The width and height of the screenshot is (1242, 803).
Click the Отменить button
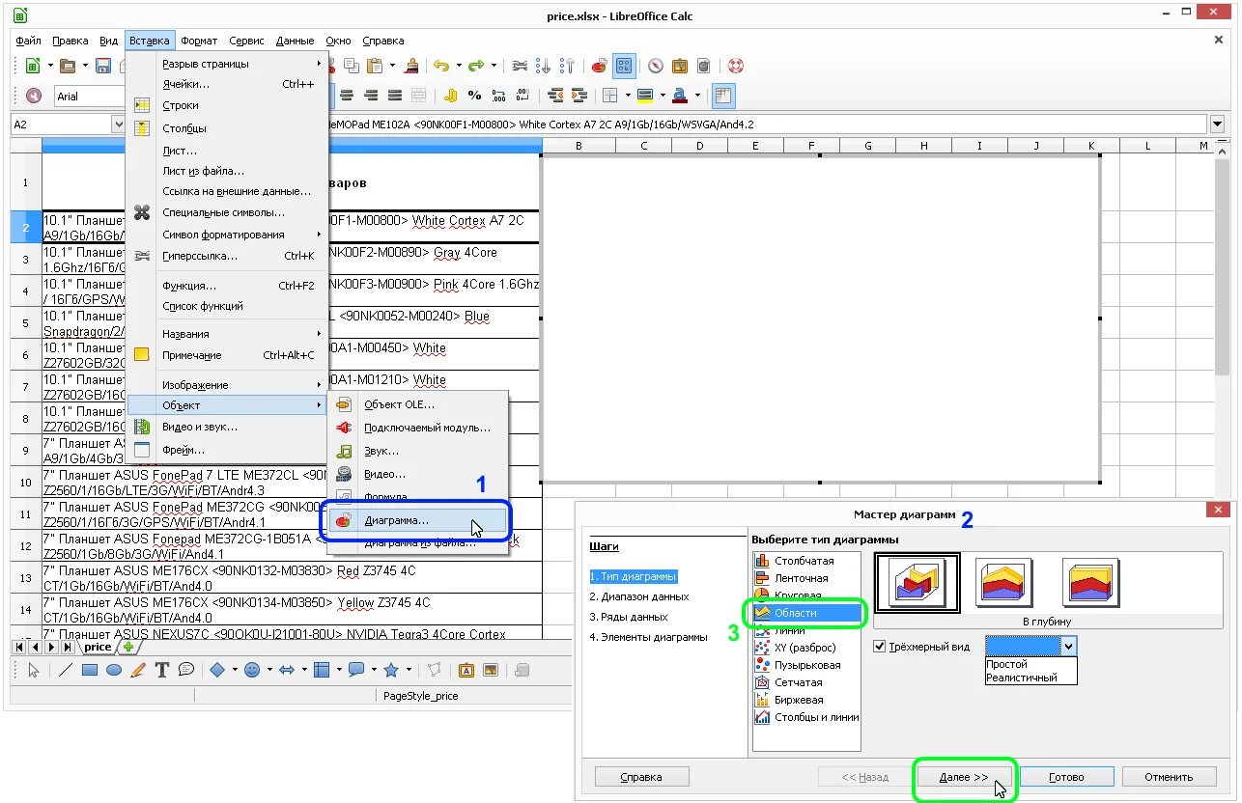pyautogui.click(x=1169, y=777)
